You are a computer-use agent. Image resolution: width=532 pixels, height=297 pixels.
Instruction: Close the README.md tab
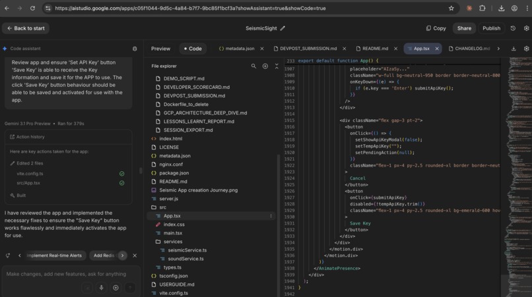[x=395, y=49]
